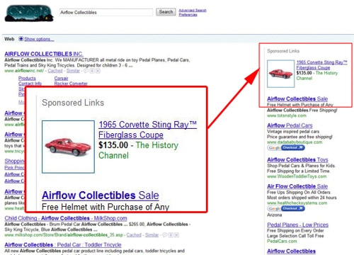Click the www.WoodenToddlerToys.com ad URL
This screenshot has width=354, height=255.
297,176
